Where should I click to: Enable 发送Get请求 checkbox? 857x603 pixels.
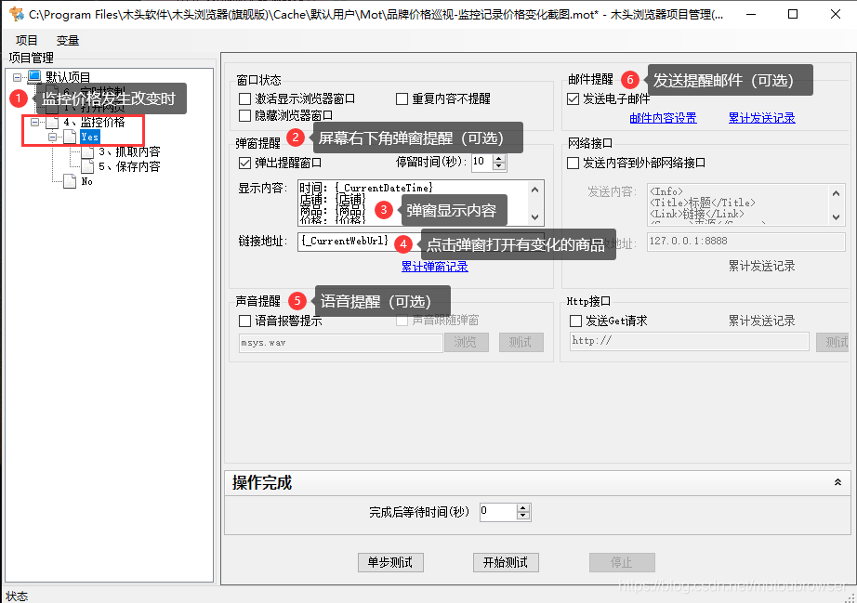(x=575, y=321)
